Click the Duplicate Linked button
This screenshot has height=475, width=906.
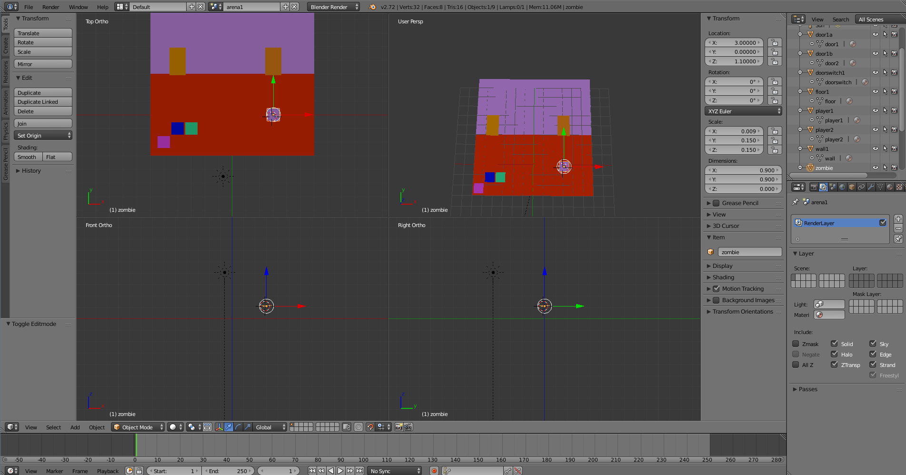tap(43, 102)
